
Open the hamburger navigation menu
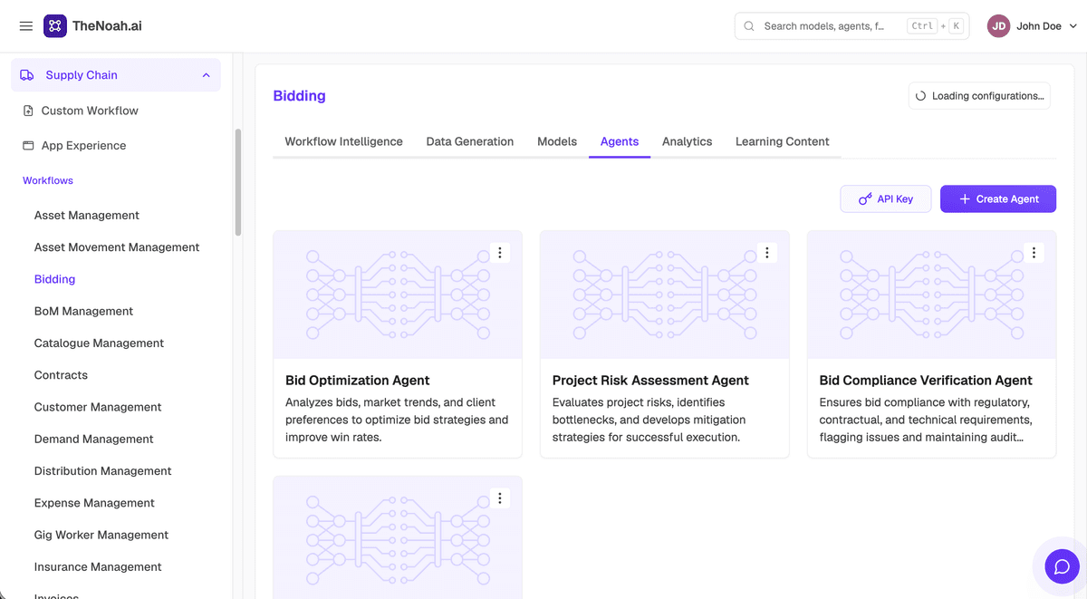[x=26, y=26]
